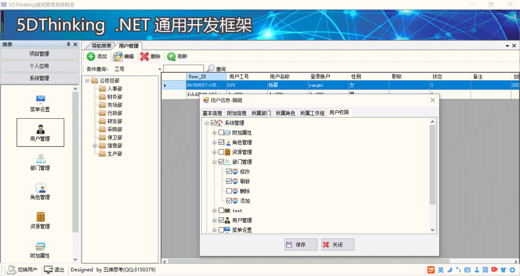Uncheck the 添加 permission checkbox

[229, 201]
